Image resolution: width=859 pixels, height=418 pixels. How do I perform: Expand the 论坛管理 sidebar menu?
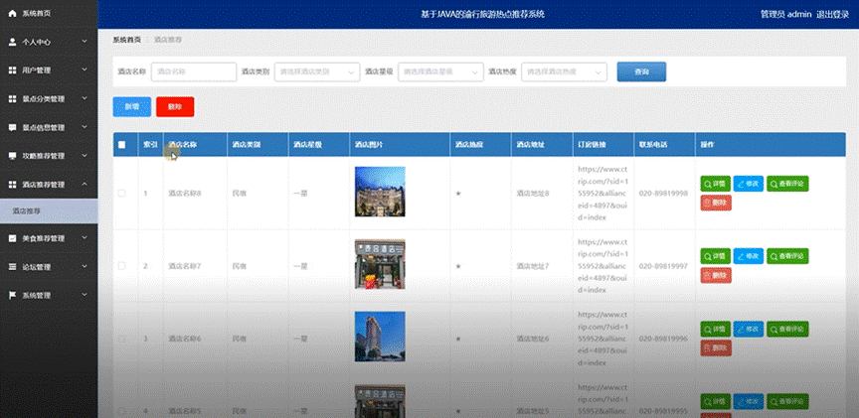(49, 267)
